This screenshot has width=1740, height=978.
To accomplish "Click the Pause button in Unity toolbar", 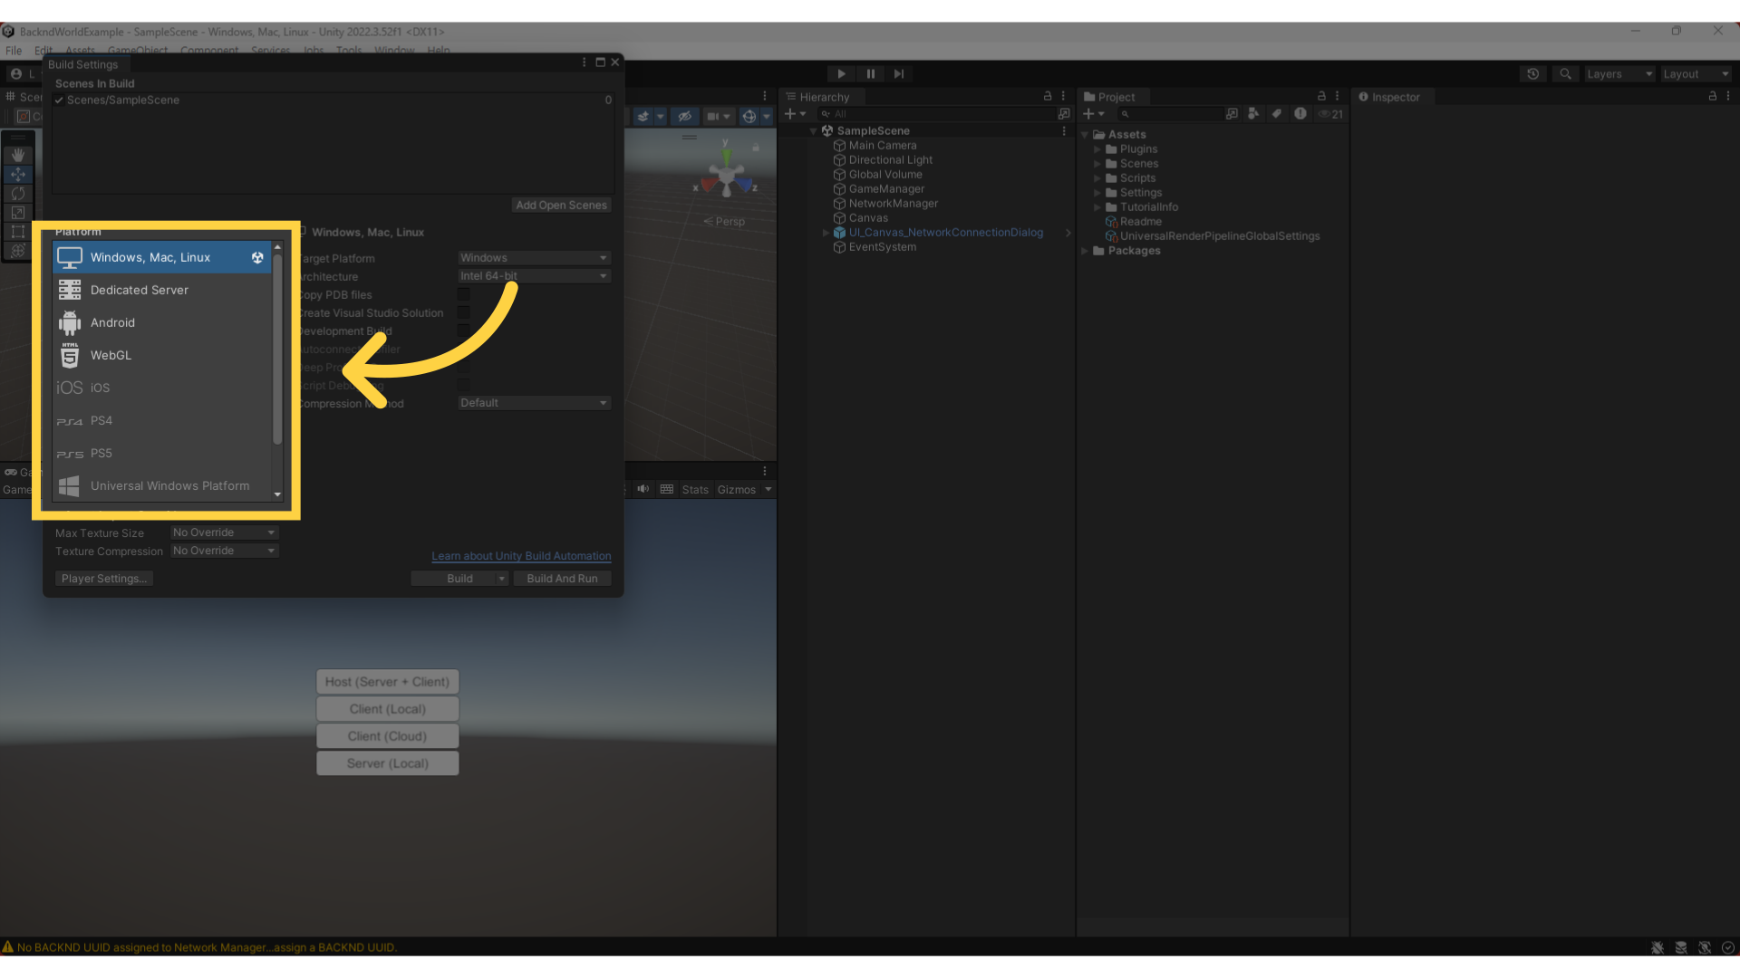I will (x=870, y=74).
